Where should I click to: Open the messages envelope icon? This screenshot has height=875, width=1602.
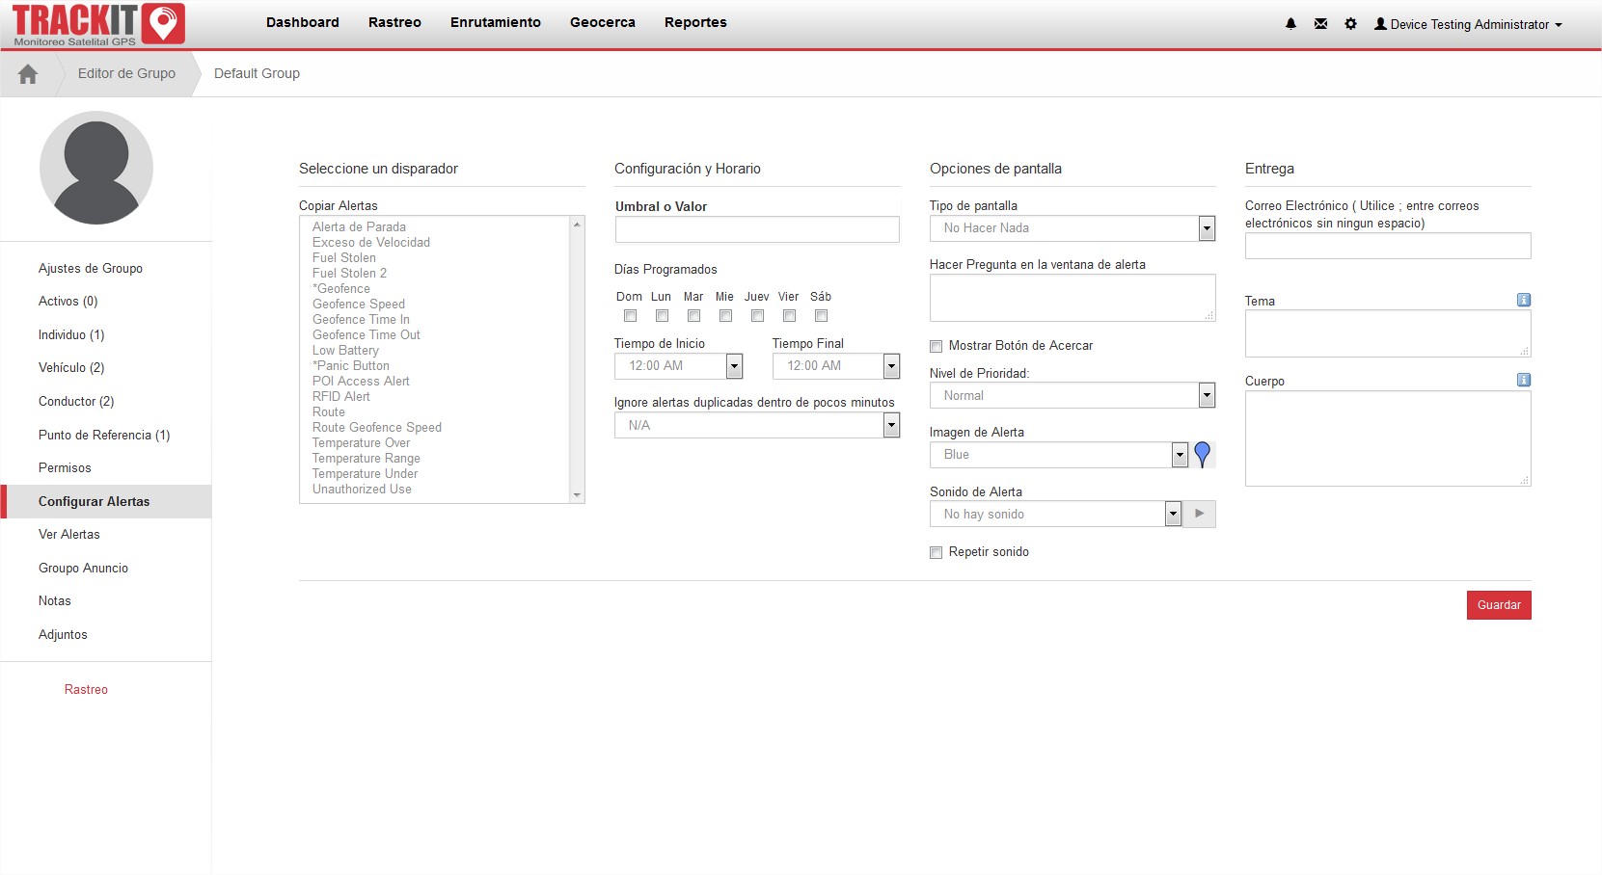click(x=1320, y=24)
